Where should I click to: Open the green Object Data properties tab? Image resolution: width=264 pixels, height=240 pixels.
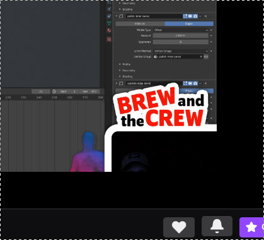pos(109,23)
